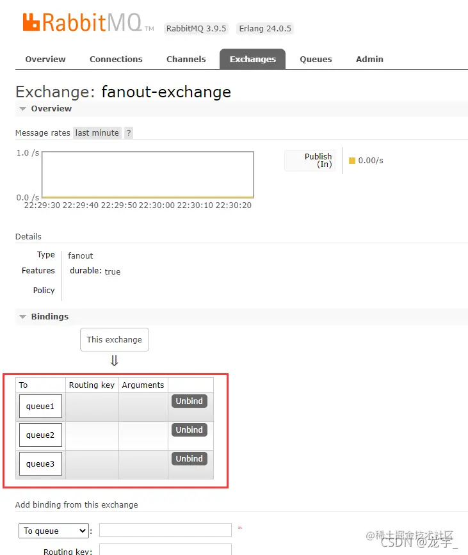468x555 pixels.
Task: Click the 'fanout' type value
Action: click(81, 255)
